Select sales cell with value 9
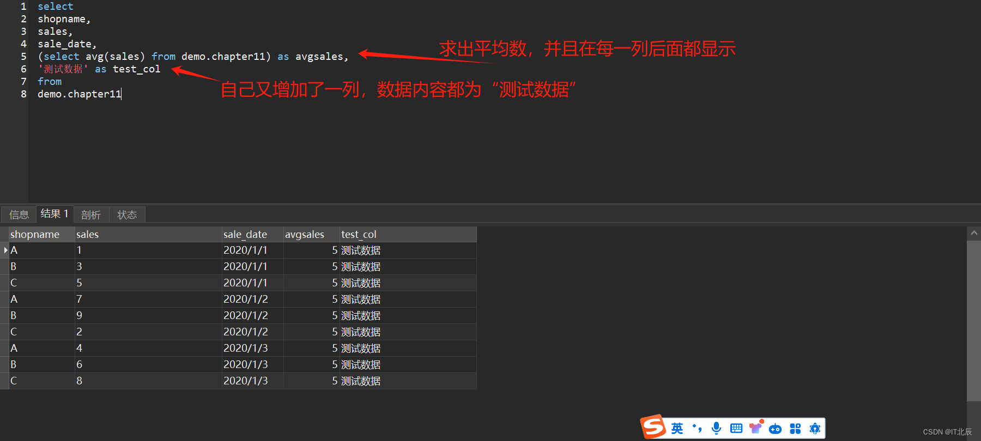The height and width of the screenshot is (441, 981). click(x=148, y=315)
